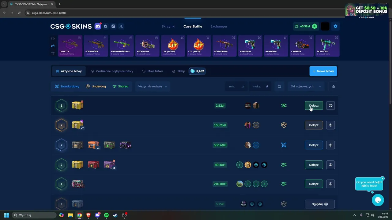Click the red star case in the 89.46zł battle
The image size is (392, 220).
click(x=93, y=165)
